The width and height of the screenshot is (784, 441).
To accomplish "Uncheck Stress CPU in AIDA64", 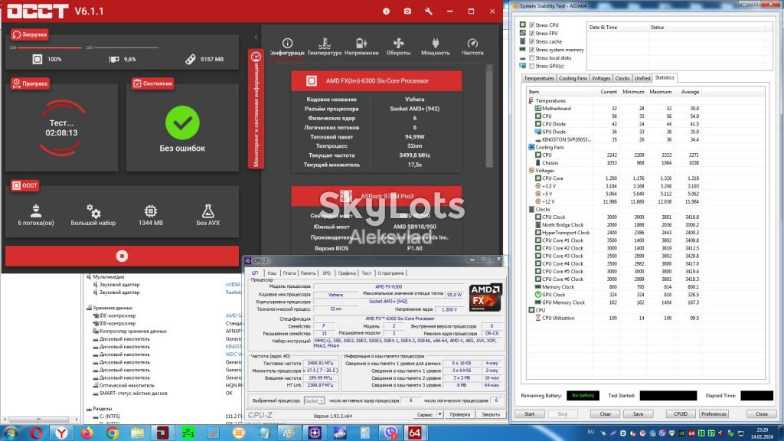I will click(531, 25).
